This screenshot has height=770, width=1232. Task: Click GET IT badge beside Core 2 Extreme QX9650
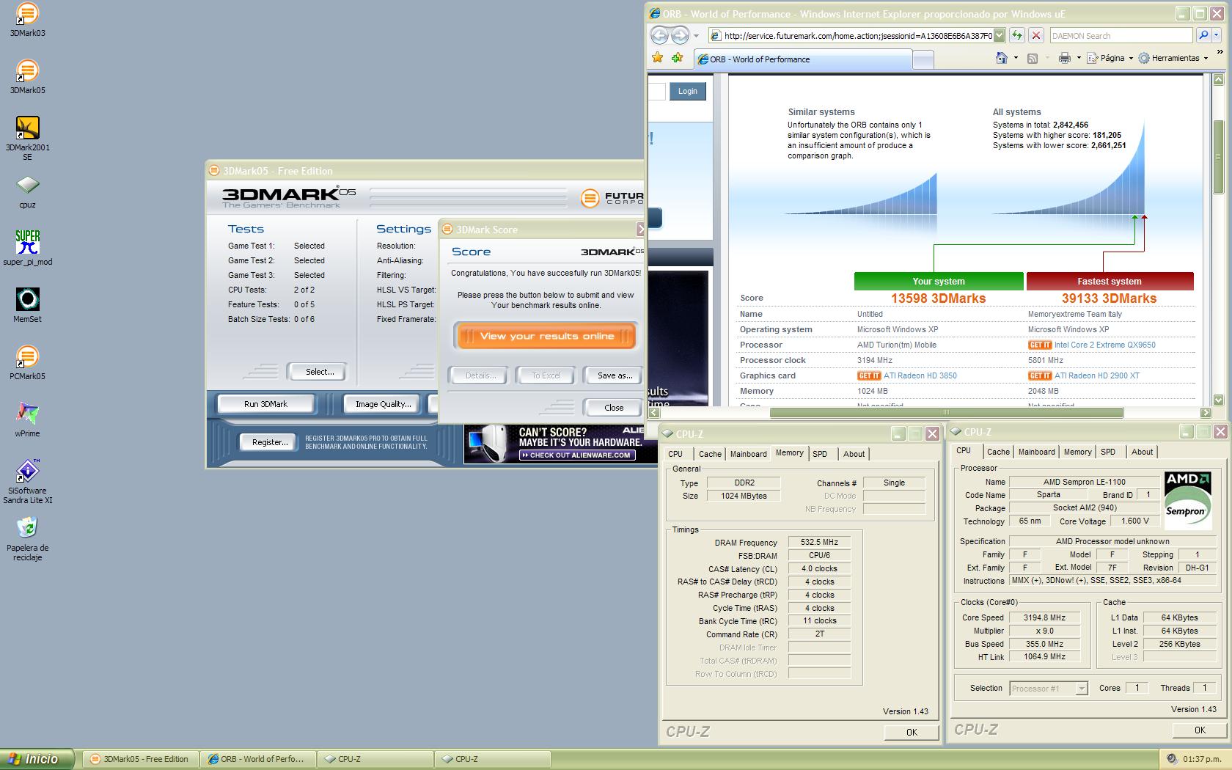[1040, 345]
